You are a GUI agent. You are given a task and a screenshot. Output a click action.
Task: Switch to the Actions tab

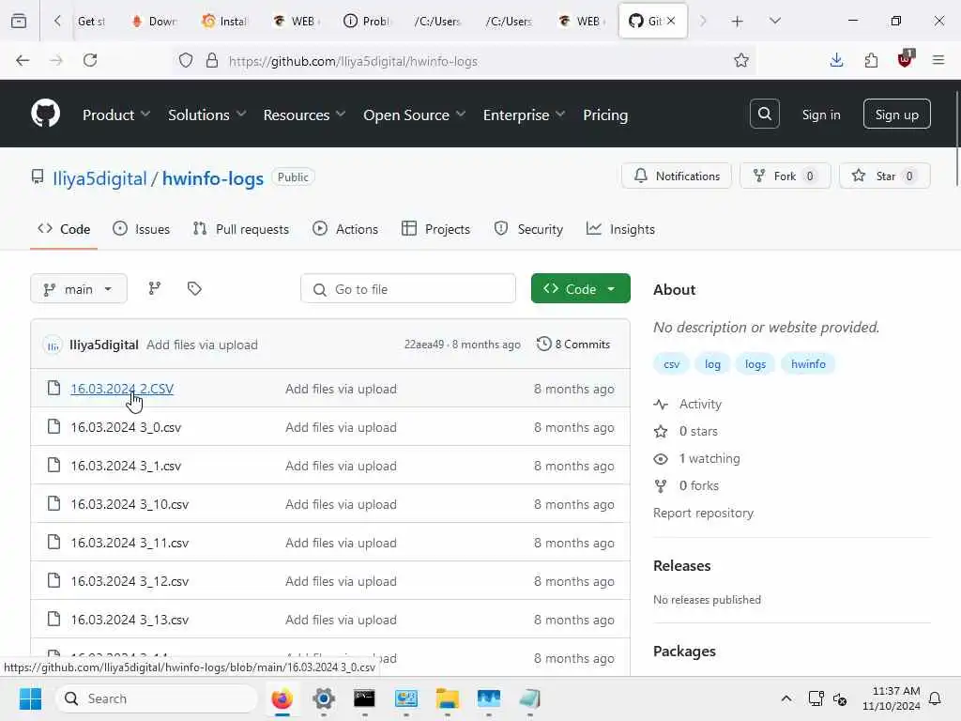[345, 229]
